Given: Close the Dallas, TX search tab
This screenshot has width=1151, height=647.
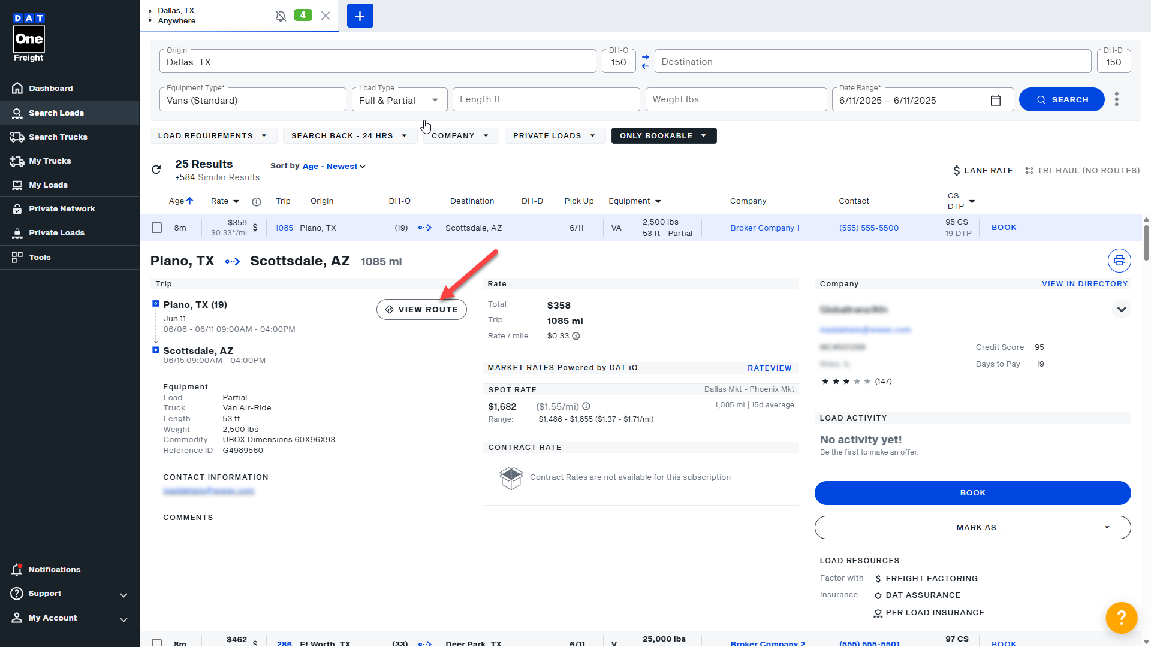Looking at the screenshot, I should (x=326, y=16).
